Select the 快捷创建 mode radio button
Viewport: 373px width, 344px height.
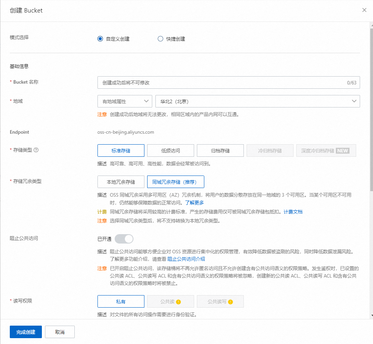(x=160, y=39)
